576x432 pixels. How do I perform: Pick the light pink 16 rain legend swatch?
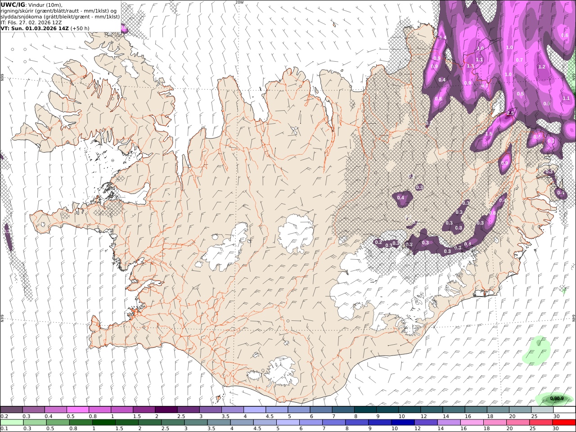coord(472,423)
